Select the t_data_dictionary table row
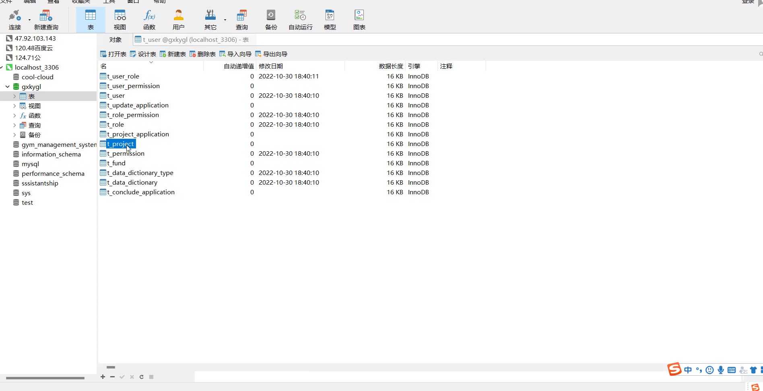 coord(132,183)
